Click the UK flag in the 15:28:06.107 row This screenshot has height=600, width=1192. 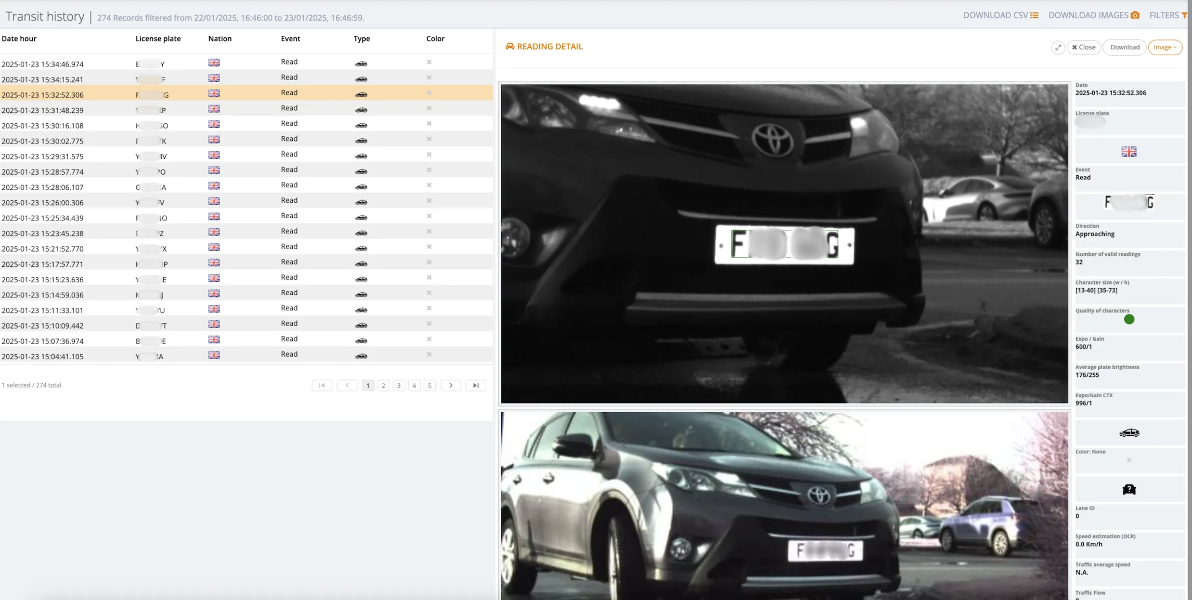tap(214, 186)
